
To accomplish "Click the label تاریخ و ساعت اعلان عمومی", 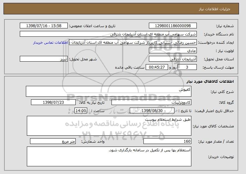I will point(92,26).
